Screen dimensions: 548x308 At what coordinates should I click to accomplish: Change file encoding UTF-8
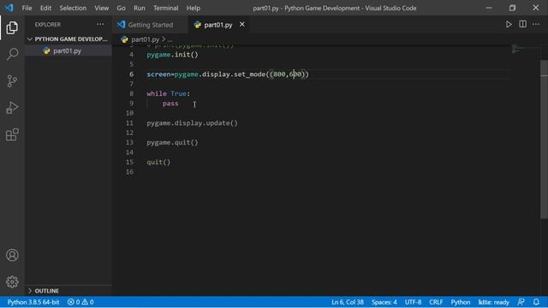413,302
